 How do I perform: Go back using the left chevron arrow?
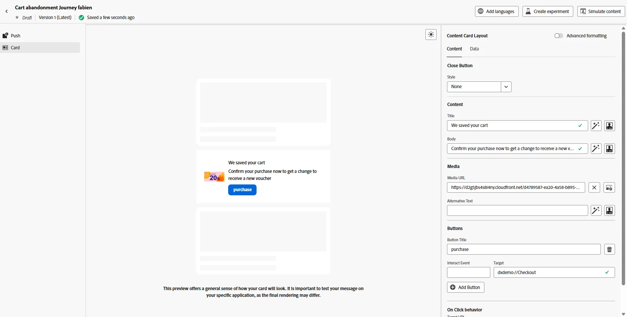[6, 12]
